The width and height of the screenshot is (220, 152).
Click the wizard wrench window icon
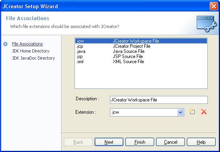pos(207,24)
